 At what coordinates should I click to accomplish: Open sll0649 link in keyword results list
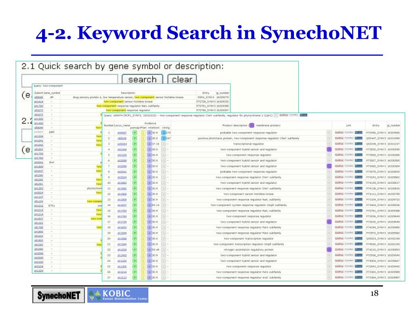pos(38,128)
